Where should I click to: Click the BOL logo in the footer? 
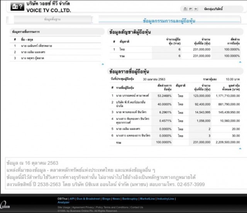5,205
